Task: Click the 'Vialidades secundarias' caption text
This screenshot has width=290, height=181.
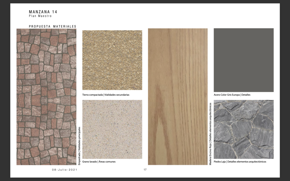Action: point(117,95)
